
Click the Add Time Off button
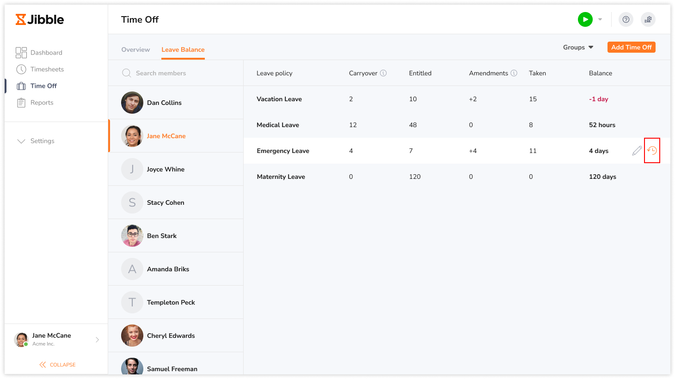click(631, 47)
